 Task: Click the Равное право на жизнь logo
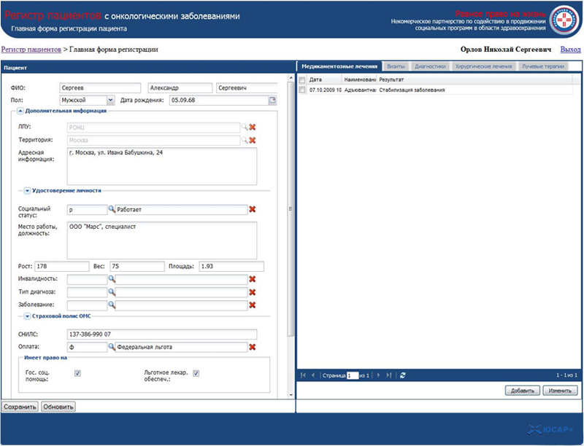(564, 20)
